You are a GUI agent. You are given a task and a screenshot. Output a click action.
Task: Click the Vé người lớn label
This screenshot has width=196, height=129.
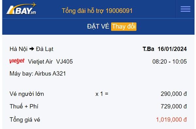pyautogui.click(x=27, y=94)
